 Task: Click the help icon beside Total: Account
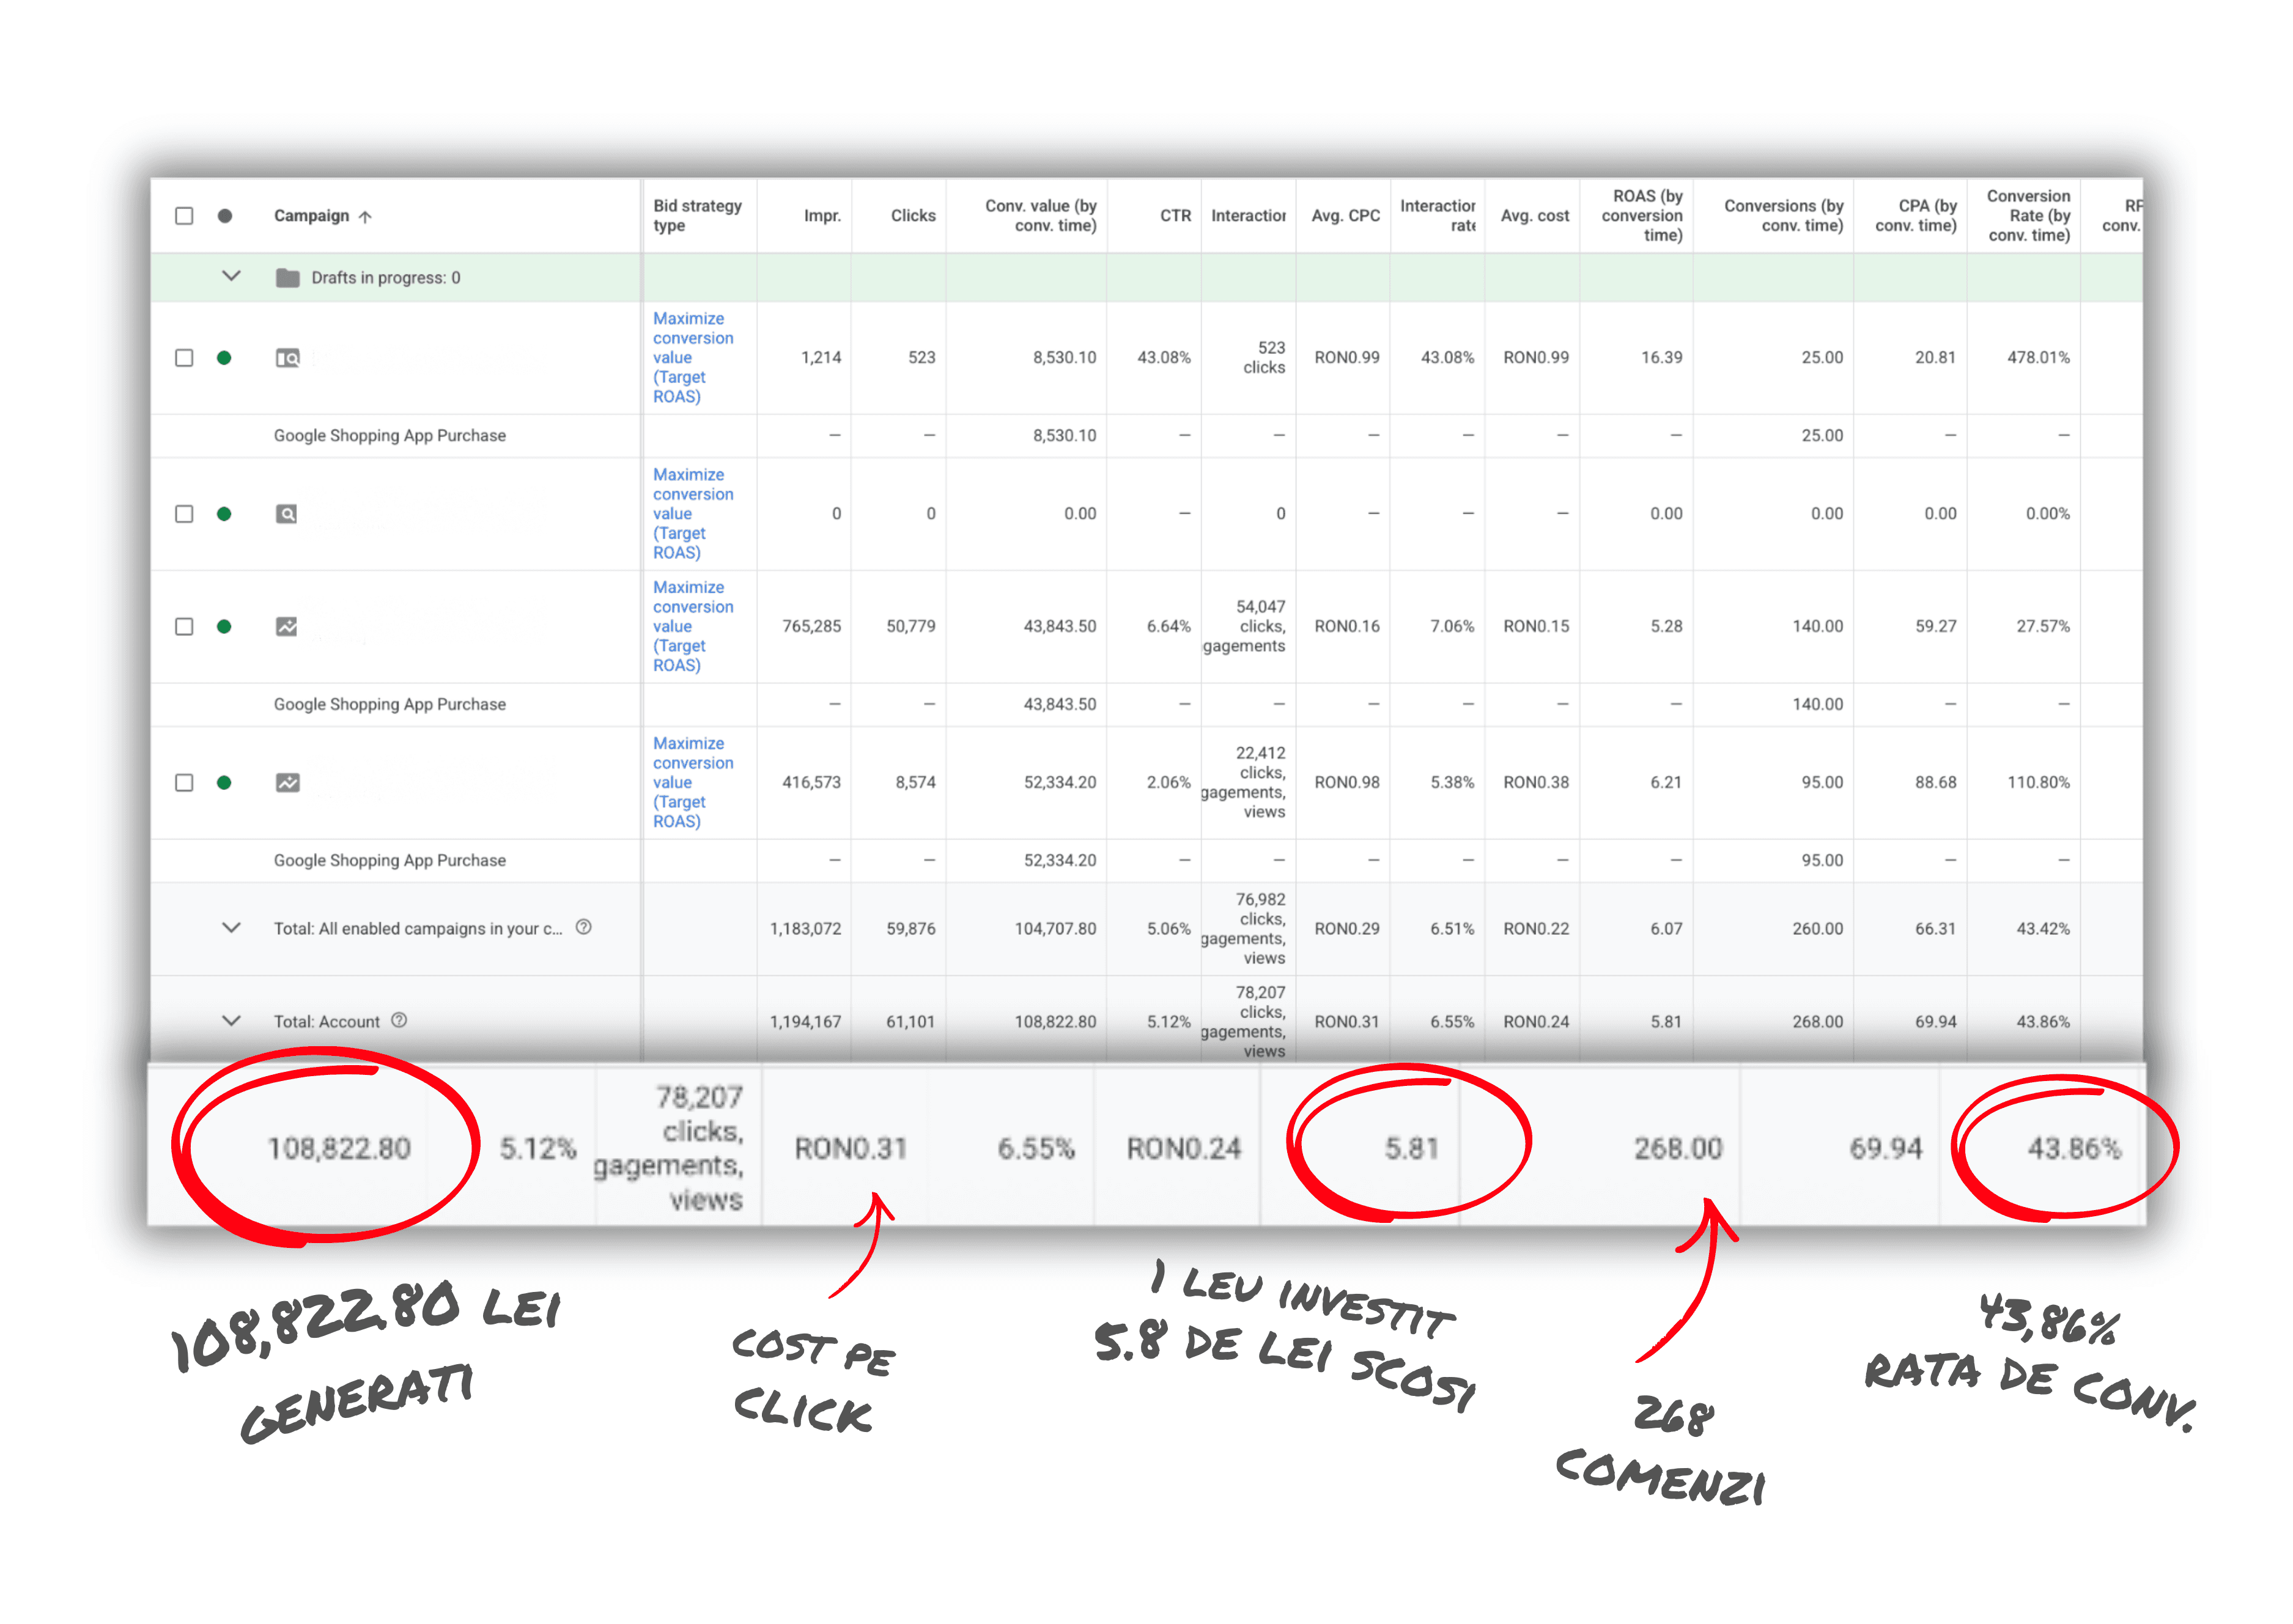tap(399, 1020)
